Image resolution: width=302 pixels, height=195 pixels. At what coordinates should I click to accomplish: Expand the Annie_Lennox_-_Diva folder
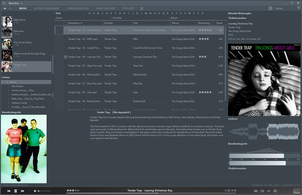9,90
